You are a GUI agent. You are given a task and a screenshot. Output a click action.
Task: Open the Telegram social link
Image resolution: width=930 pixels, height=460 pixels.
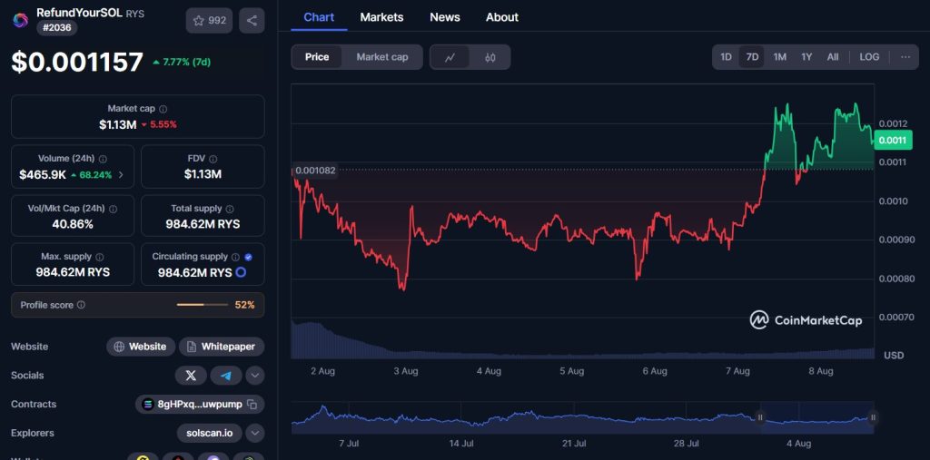[x=226, y=376]
